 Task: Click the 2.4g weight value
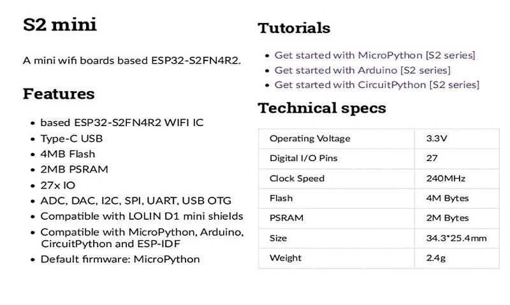(435, 258)
